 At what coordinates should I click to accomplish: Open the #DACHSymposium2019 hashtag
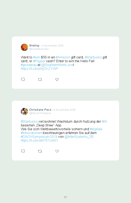(x=39, y=137)
